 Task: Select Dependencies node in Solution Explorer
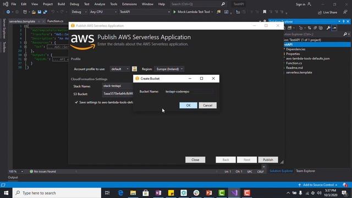(295, 50)
